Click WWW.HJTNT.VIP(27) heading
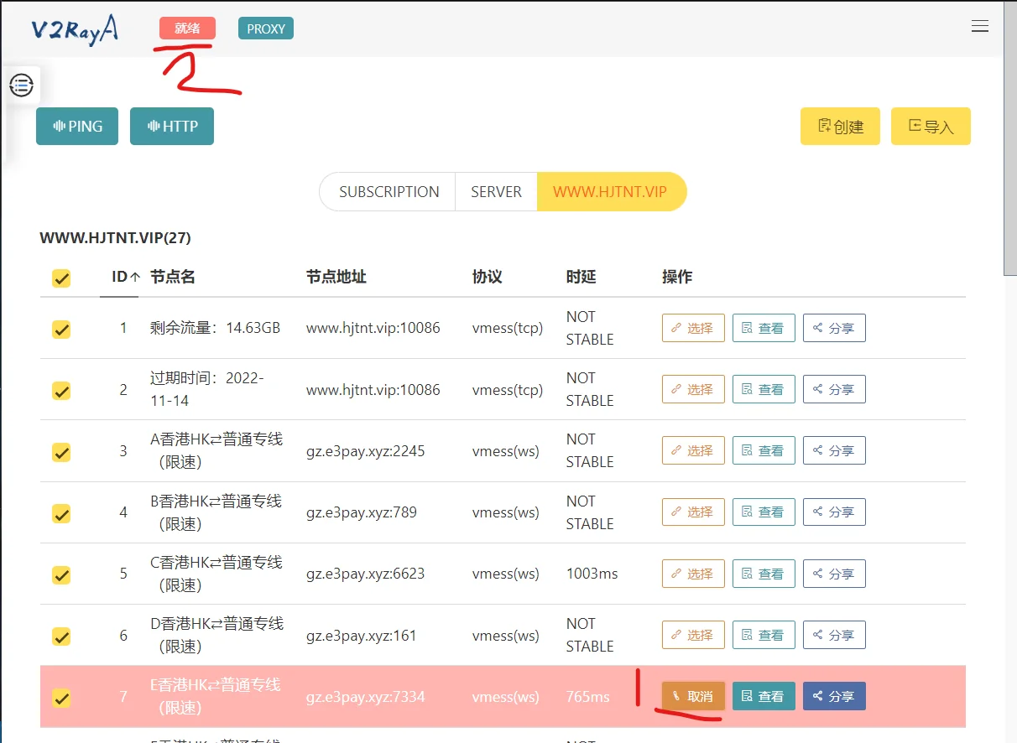The image size is (1017, 743). pyautogui.click(x=116, y=238)
